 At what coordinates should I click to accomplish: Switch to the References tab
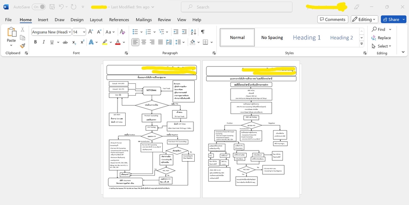click(119, 20)
